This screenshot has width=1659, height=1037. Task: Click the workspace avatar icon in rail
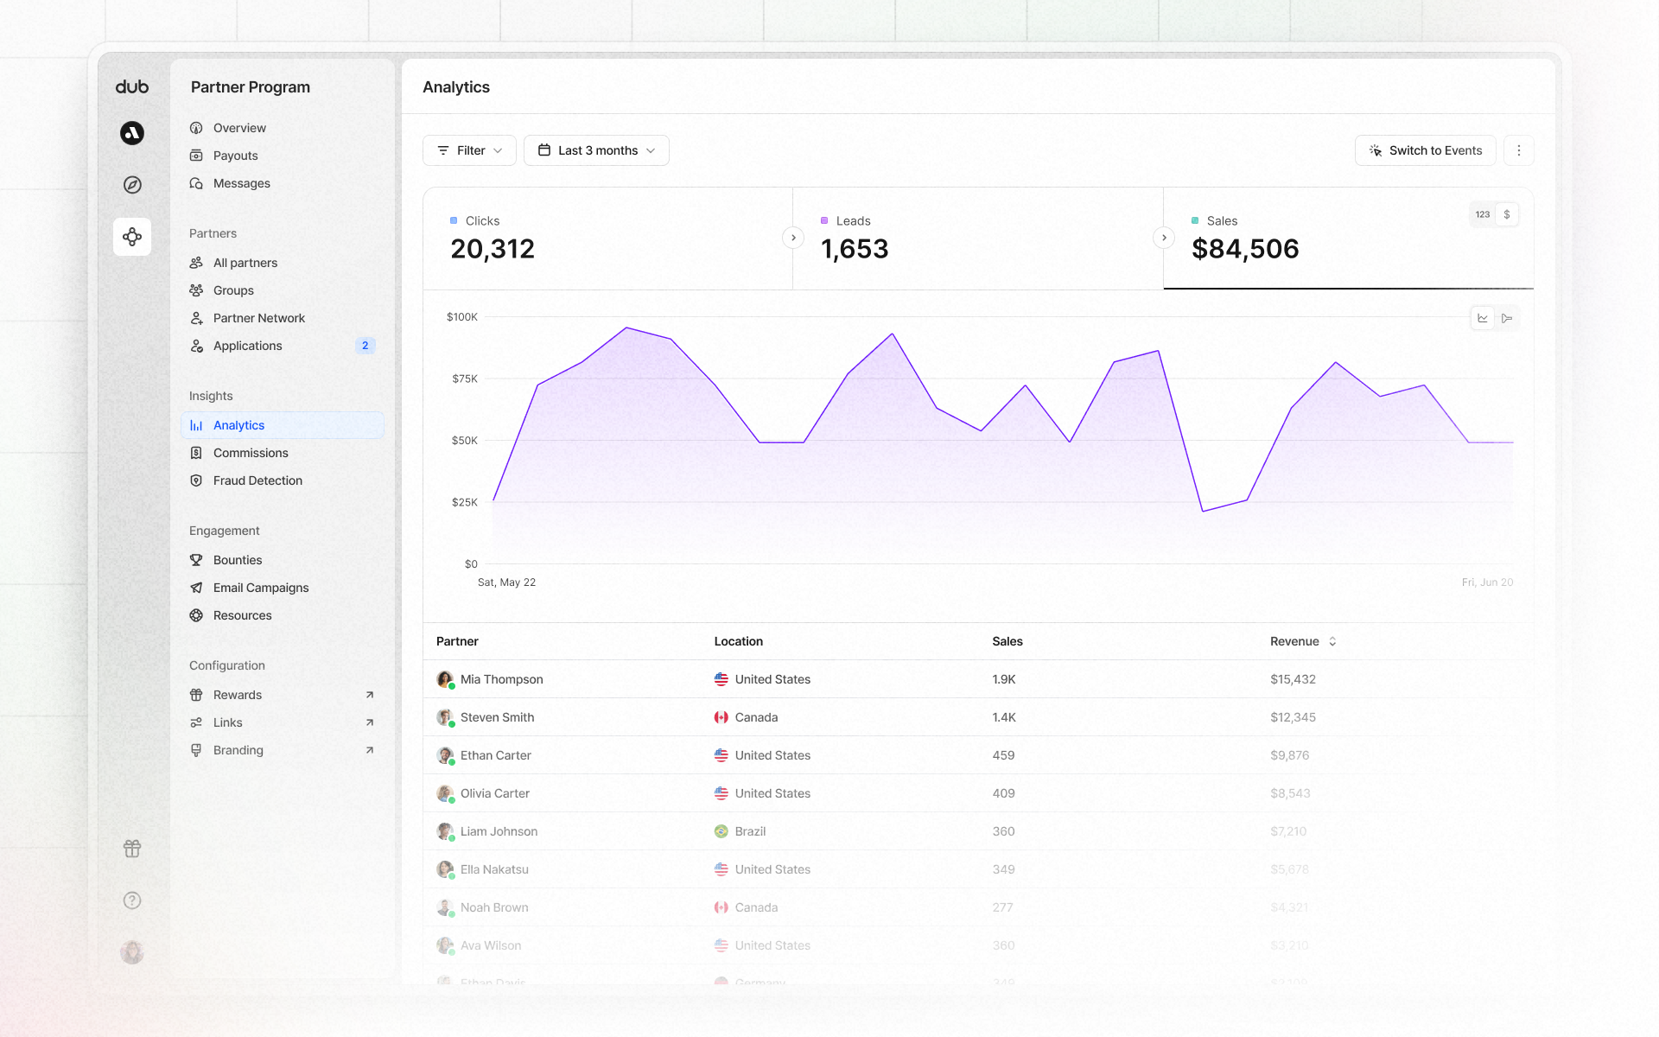pyautogui.click(x=132, y=133)
